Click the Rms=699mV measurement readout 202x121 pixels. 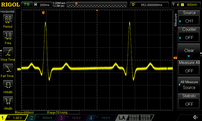(x=25, y=112)
